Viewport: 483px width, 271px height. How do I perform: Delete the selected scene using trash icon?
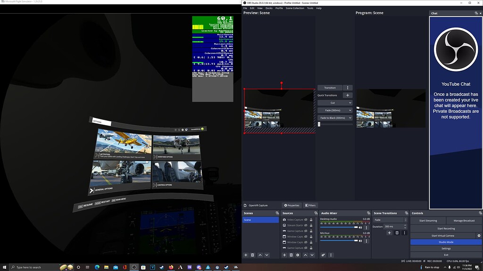coord(252,255)
